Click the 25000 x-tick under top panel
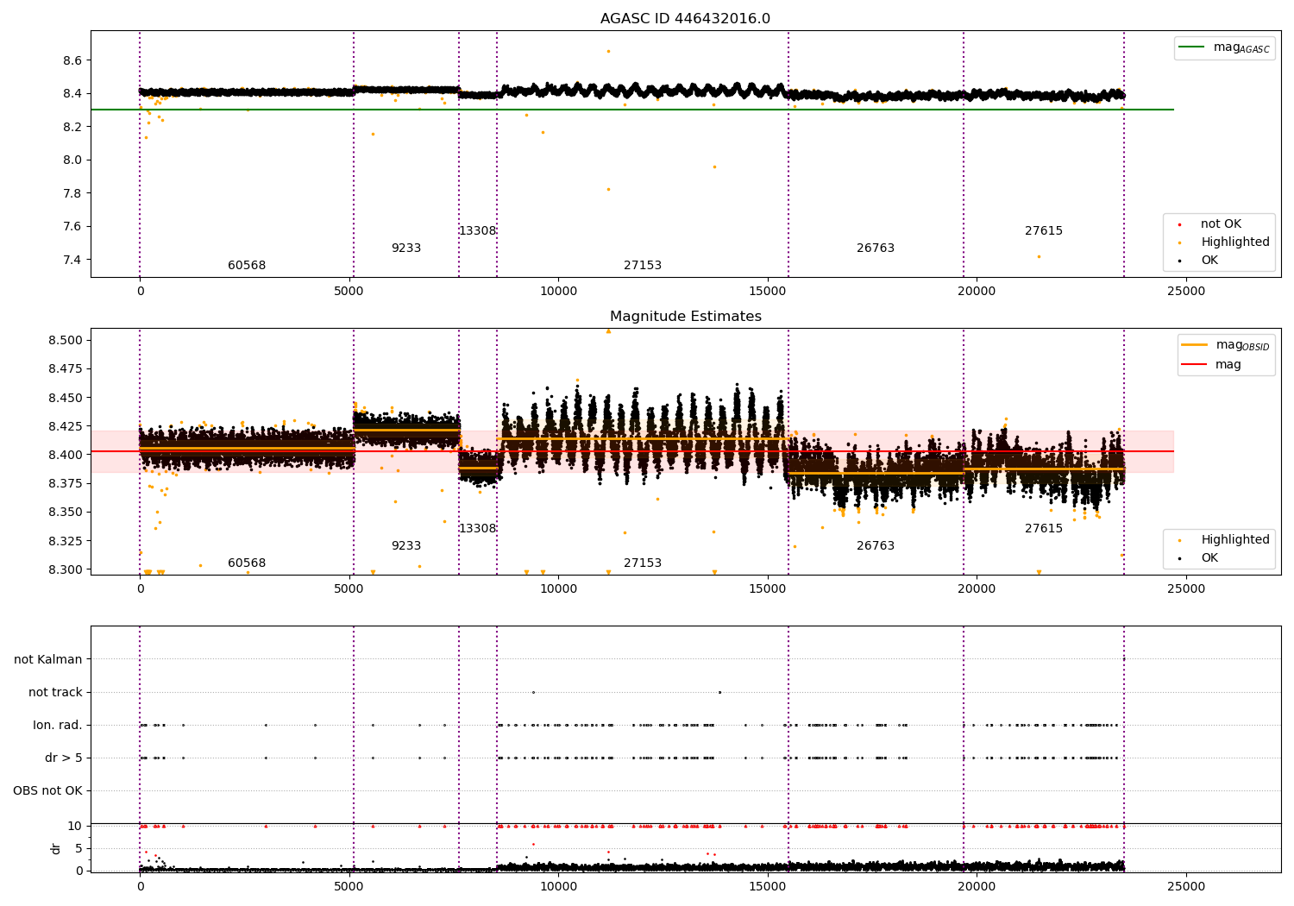Image resolution: width=1294 pixels, height=906 pixels. point(1185,292)
